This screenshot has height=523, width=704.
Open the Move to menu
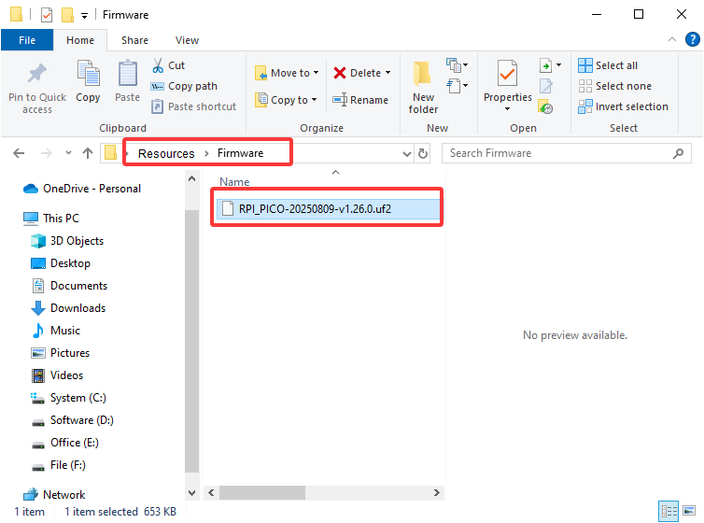[x=287, y=73]
